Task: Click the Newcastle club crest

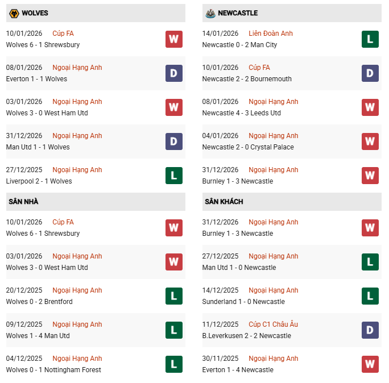Action: point(209,13)
